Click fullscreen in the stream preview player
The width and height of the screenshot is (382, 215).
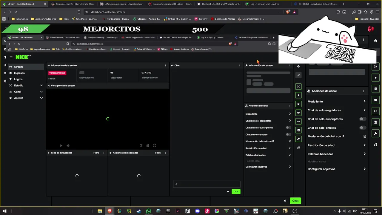[x=155, y=146]
